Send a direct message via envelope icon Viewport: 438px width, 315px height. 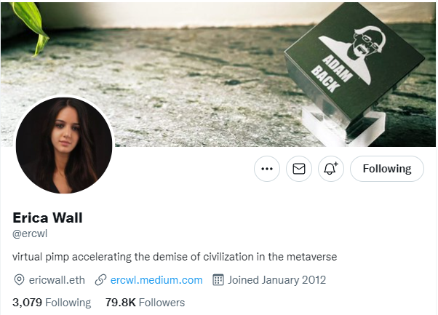(298, 169)
